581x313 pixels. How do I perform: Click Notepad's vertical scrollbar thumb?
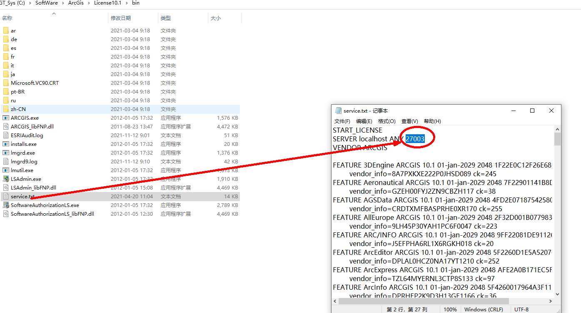[x=557, y=139]
